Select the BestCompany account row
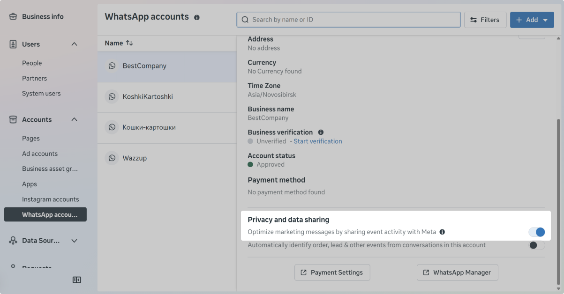Image resolution: width=564 pixels, height=294 pixels. click(167, 66)
